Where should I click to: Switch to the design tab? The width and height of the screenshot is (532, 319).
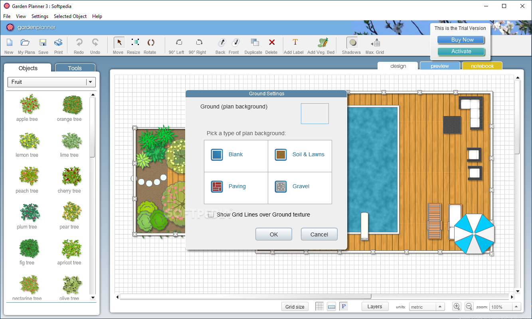click(x=398, y=66)
